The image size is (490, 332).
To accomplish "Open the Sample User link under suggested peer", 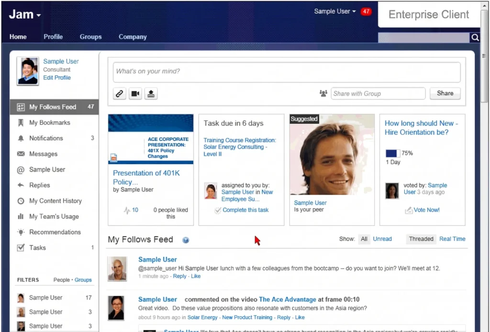I will 310,203.
